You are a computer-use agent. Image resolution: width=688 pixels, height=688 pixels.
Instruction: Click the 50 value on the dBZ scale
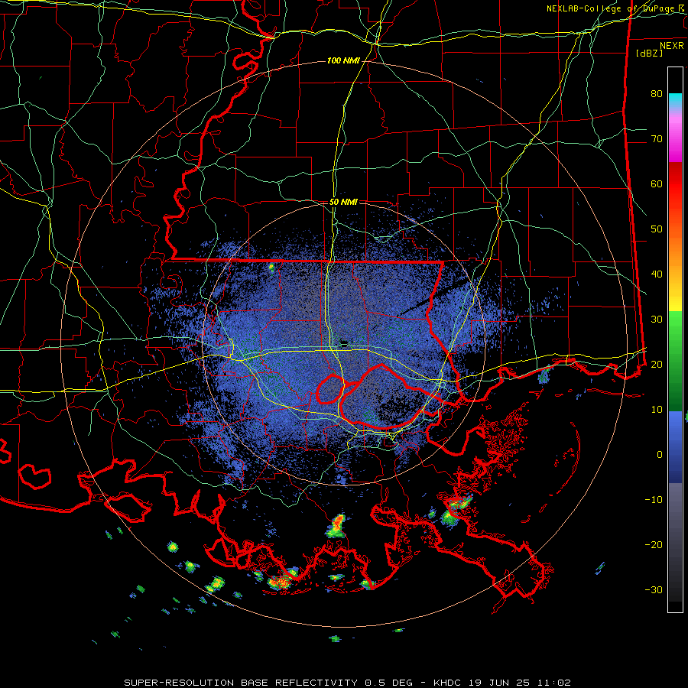pos(657,229)
